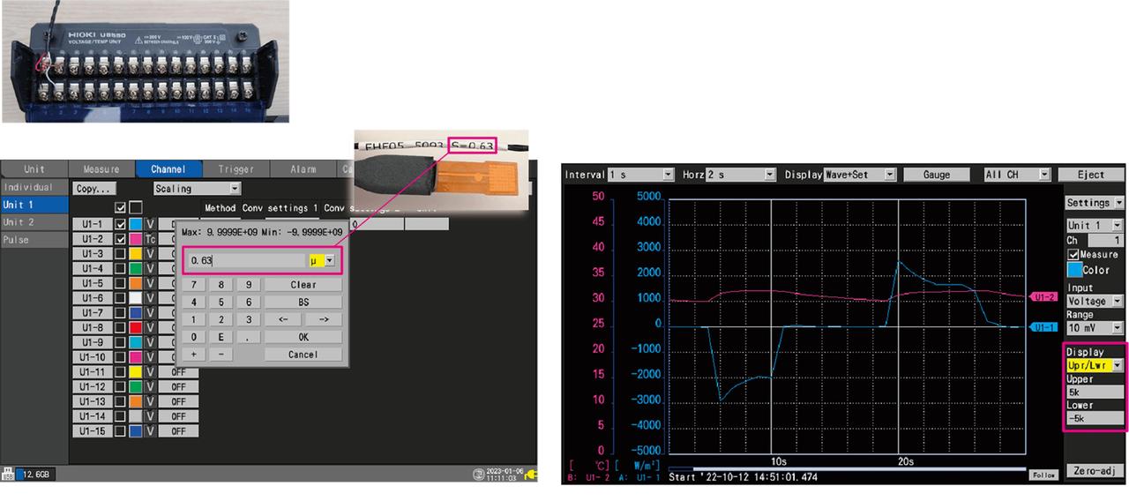Open the Measure tab
This screenshot has height=501, width=1129.
(101, 168)
